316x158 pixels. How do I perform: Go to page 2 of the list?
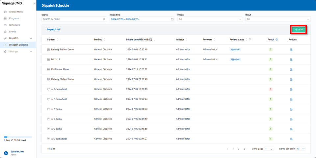click(239, 149)
